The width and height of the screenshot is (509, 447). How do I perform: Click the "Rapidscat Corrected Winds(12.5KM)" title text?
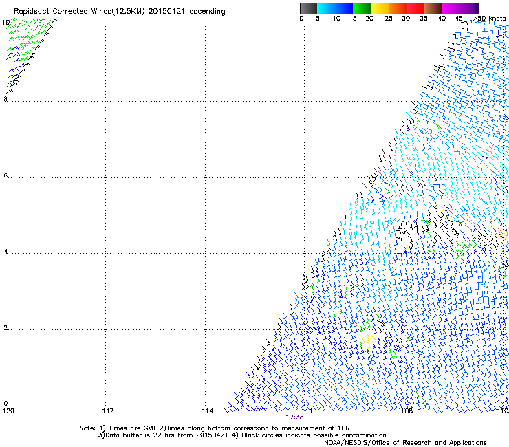pyautogui.click(x=79, y=12)
